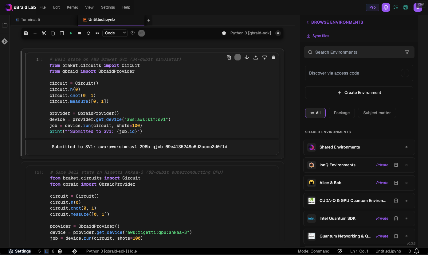Click the Create Environment button
Viewport: 428px width, 255px height.
pos(359,92)
